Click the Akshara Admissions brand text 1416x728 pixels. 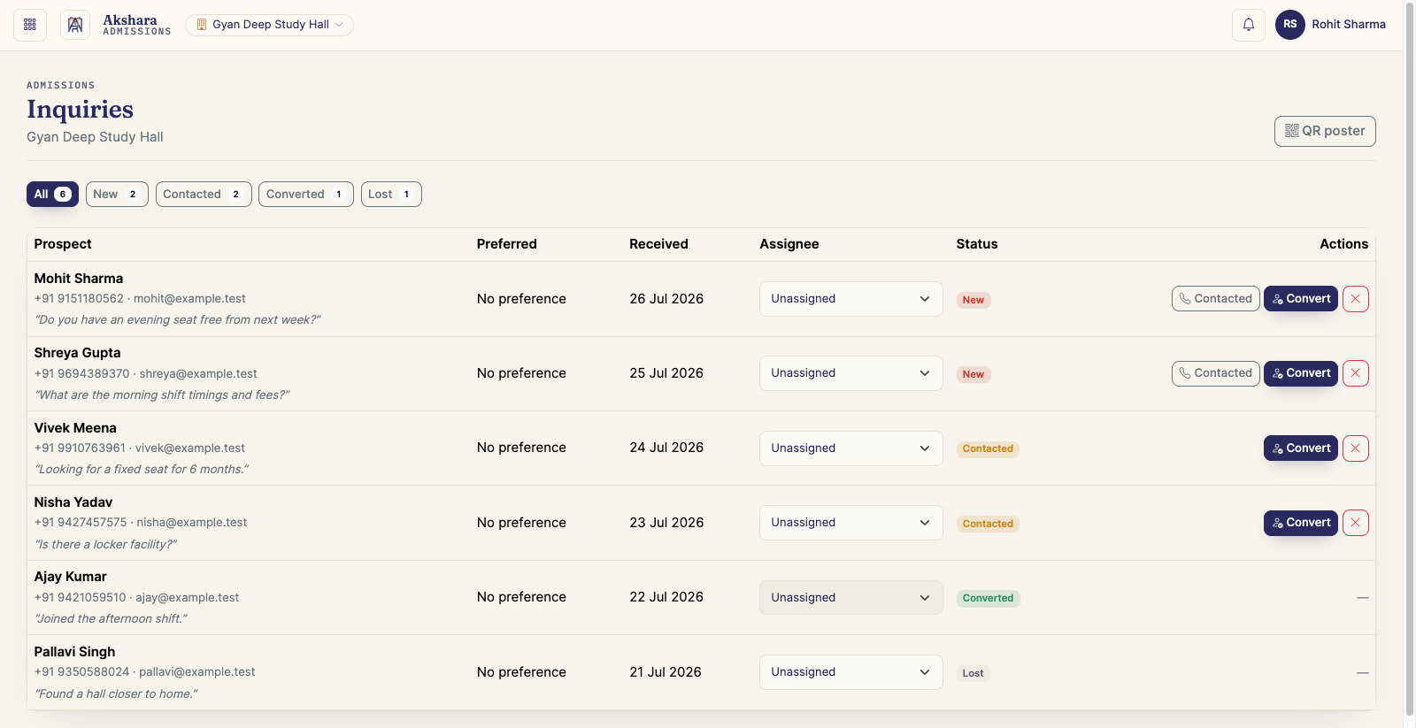click(x=136, y=25)
